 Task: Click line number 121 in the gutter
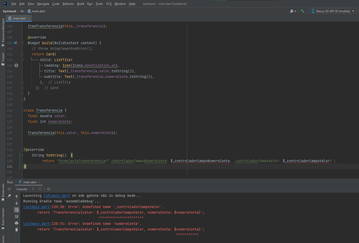9,111
